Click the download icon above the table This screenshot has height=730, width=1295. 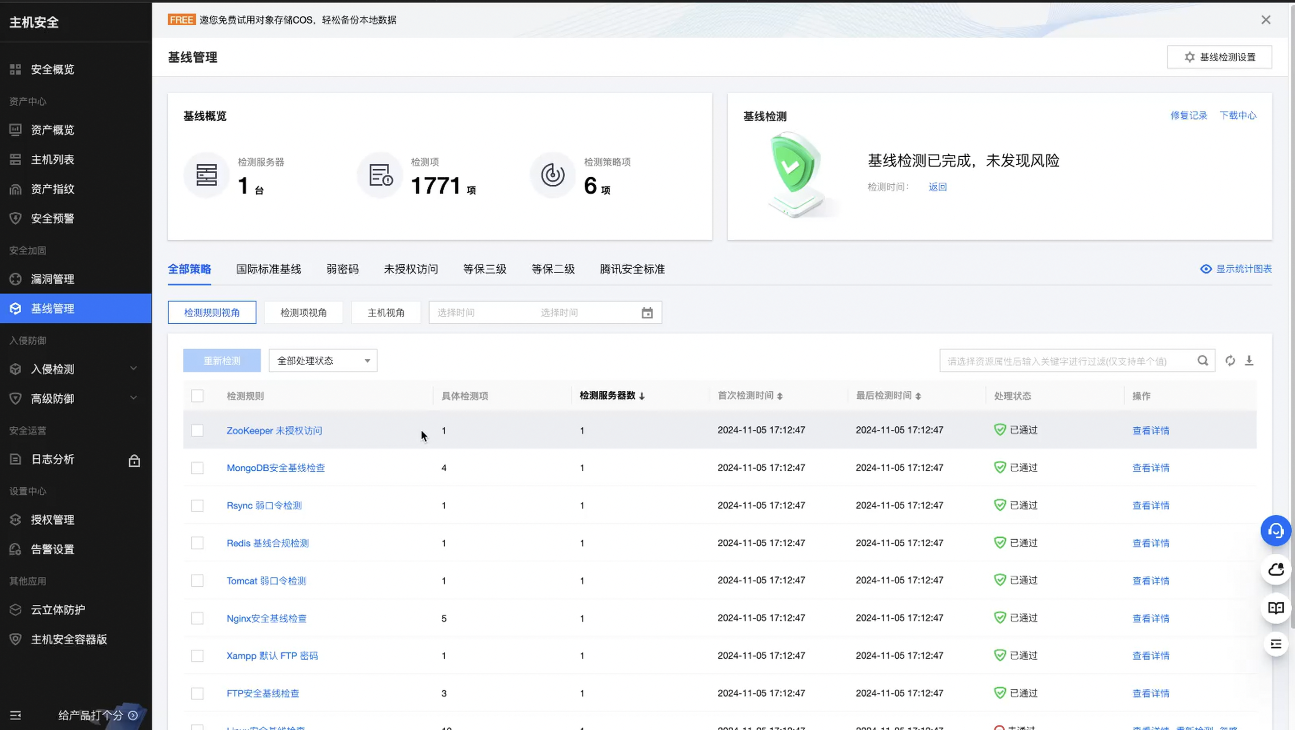coord(1249,361)
